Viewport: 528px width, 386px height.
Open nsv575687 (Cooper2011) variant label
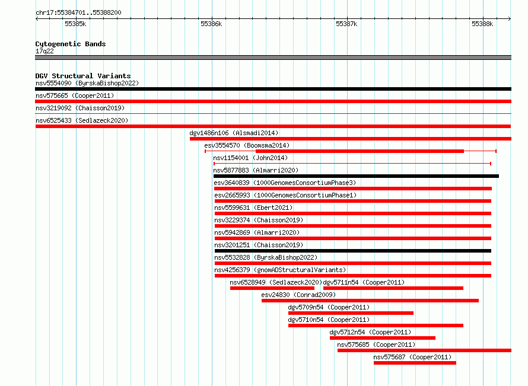pos(412,357)
